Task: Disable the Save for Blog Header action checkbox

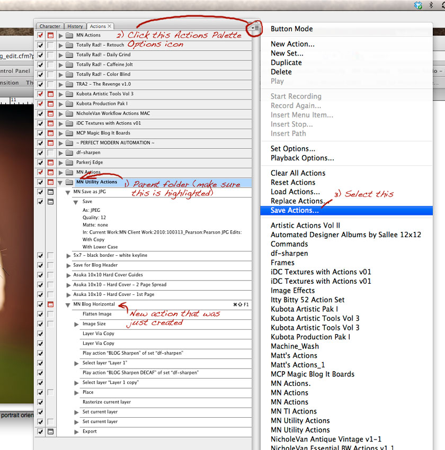Action: [x=40, y=265]
